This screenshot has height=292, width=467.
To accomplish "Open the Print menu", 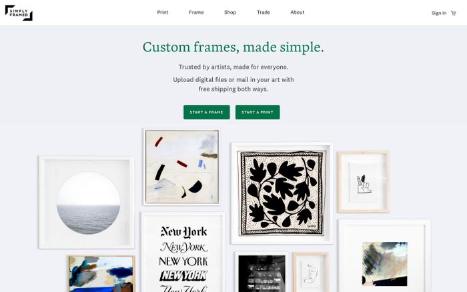I will [x=163, y=12].
